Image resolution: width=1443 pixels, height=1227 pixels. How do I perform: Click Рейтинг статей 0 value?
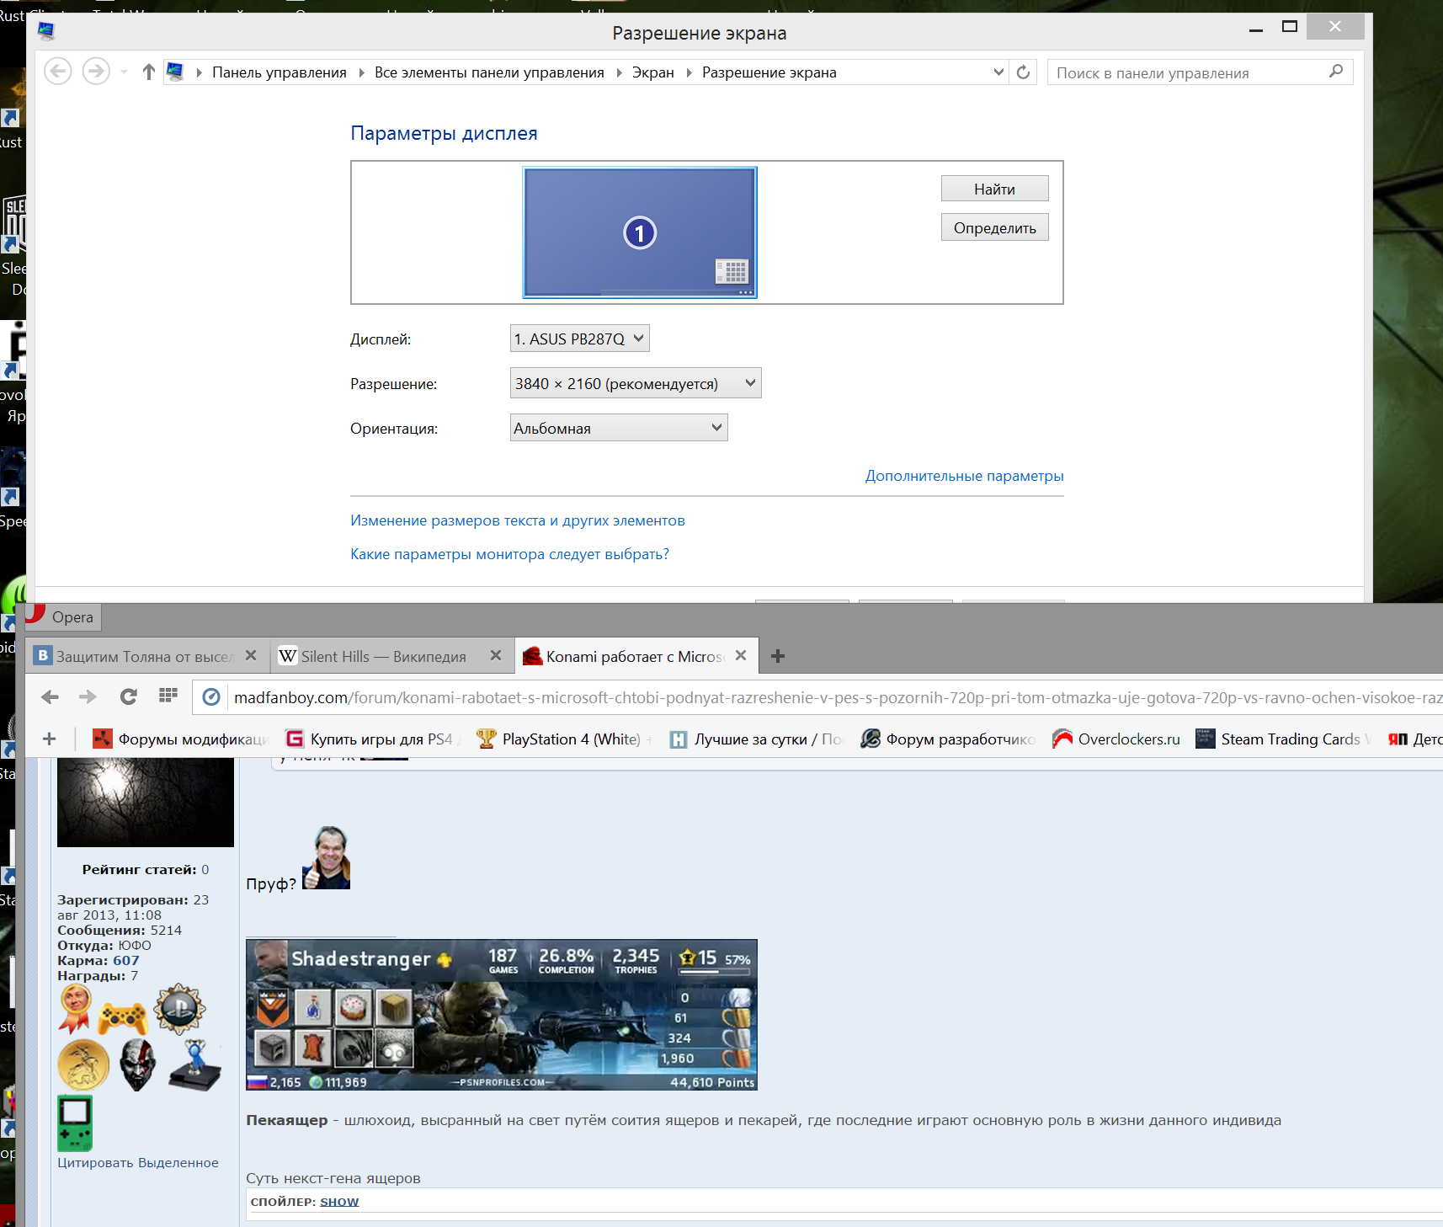pos(205,869)
